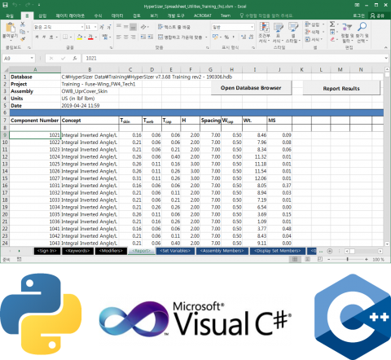Save the workbook from the quick access toolbar
This screenshot has height=360, width=391.
[5, 5]
